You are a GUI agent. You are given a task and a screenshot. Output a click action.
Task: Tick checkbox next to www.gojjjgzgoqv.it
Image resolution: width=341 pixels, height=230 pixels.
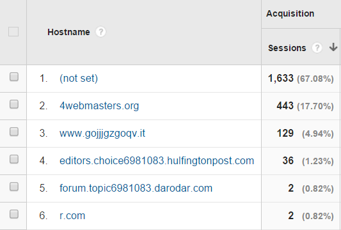pyautogui.click(x=14, y=132)
